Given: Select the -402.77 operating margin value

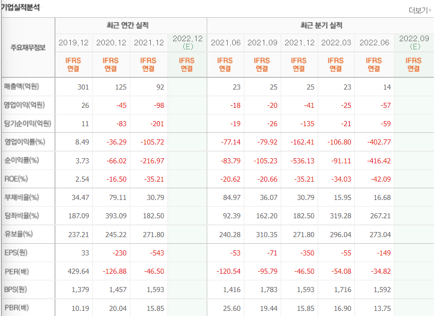Looking at the screenshot, I should tap(379, 142).
